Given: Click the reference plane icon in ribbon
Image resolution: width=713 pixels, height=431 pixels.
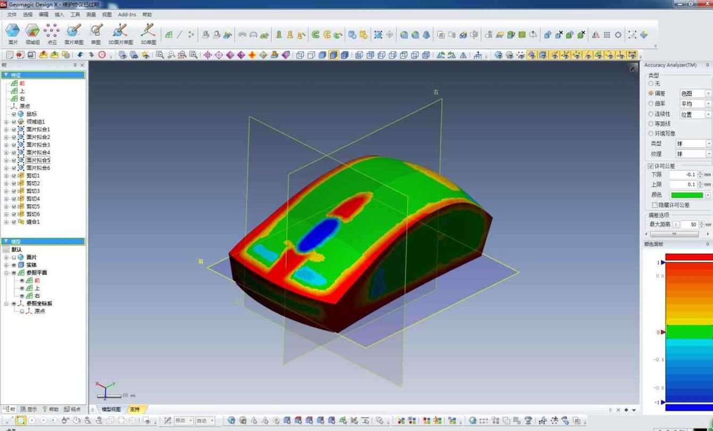Looking at the screenshot, I should pos(168,35).
